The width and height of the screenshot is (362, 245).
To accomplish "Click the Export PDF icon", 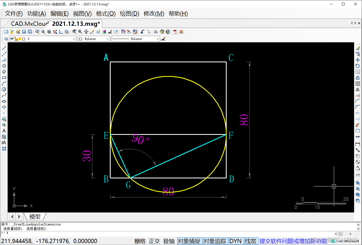I will (x=175, y=32).
